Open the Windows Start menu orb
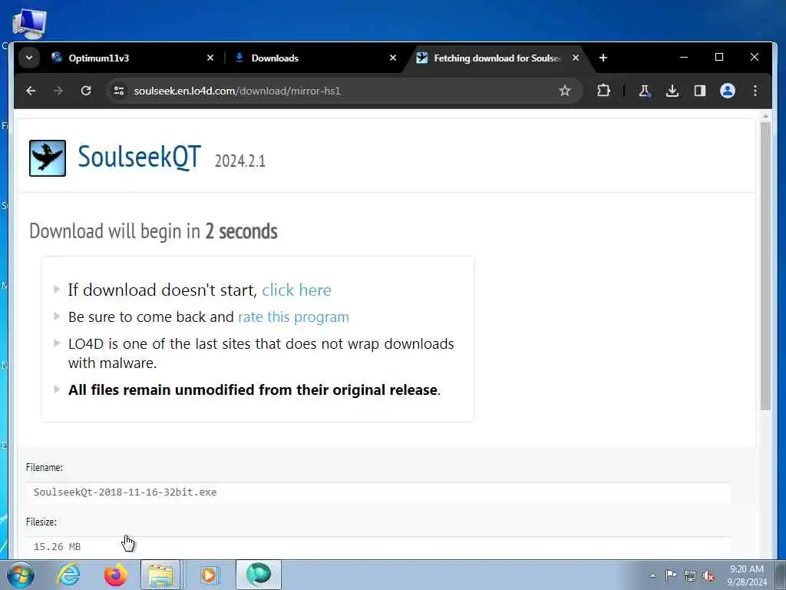 [21, 575]
